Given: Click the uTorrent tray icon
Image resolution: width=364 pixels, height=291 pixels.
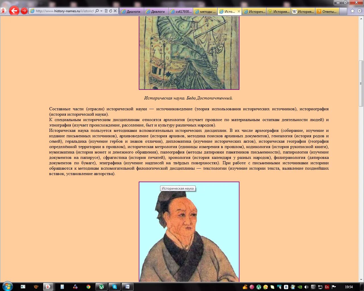Looking at the screenshot, I should (258, 287).
